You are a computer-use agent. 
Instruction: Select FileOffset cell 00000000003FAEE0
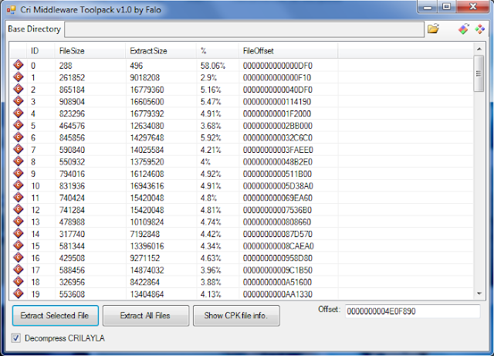(x=278, y=150)
